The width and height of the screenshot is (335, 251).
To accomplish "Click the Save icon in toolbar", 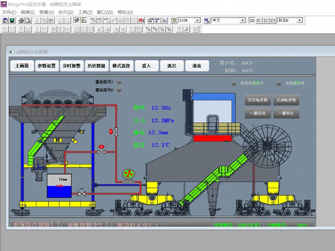I will (12, 20).
